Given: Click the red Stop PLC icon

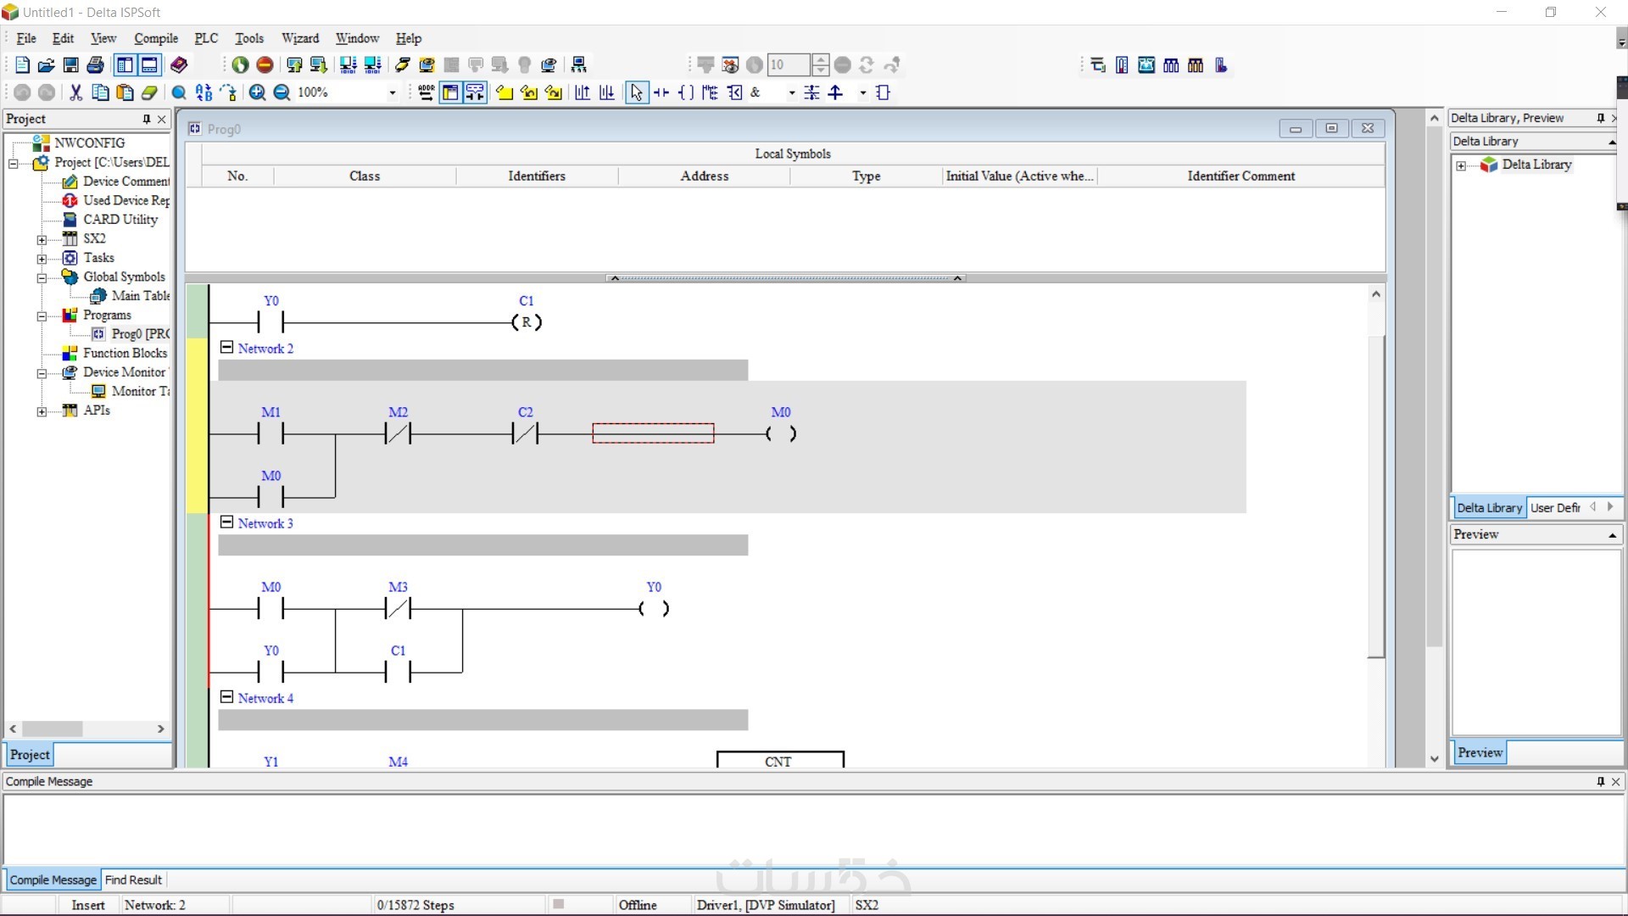Looking at the screenshot, I should (x=265, y=65).
